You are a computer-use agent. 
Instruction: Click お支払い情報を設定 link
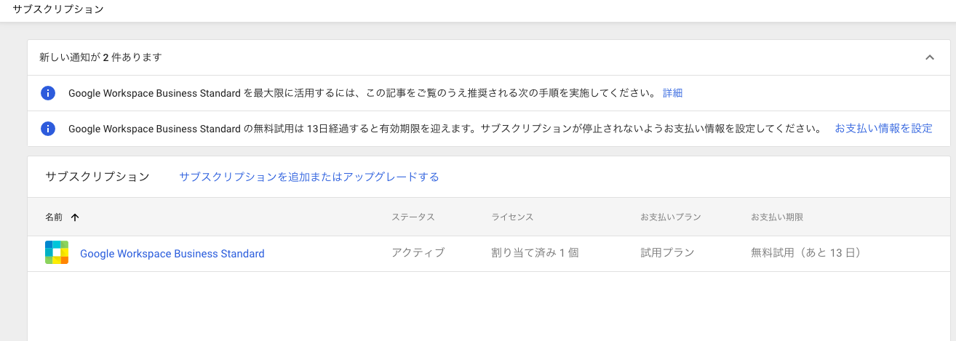point(883,128)
